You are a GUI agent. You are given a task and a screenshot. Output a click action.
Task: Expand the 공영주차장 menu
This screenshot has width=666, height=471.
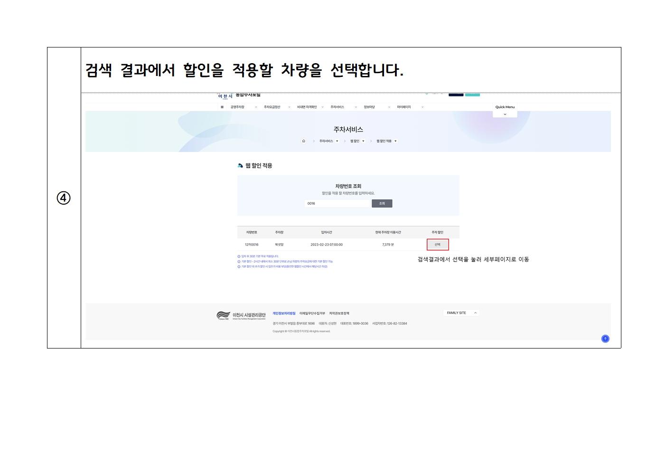[244, 107]
